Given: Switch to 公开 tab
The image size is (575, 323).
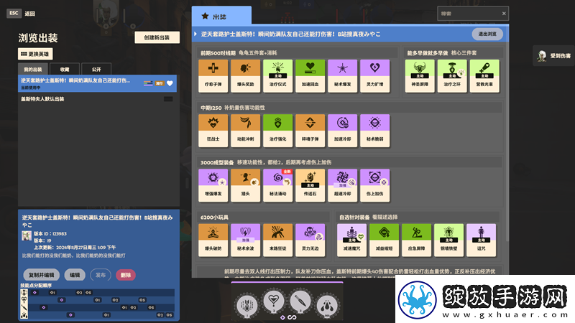Looking at the screenshot, I should [96, 69].
